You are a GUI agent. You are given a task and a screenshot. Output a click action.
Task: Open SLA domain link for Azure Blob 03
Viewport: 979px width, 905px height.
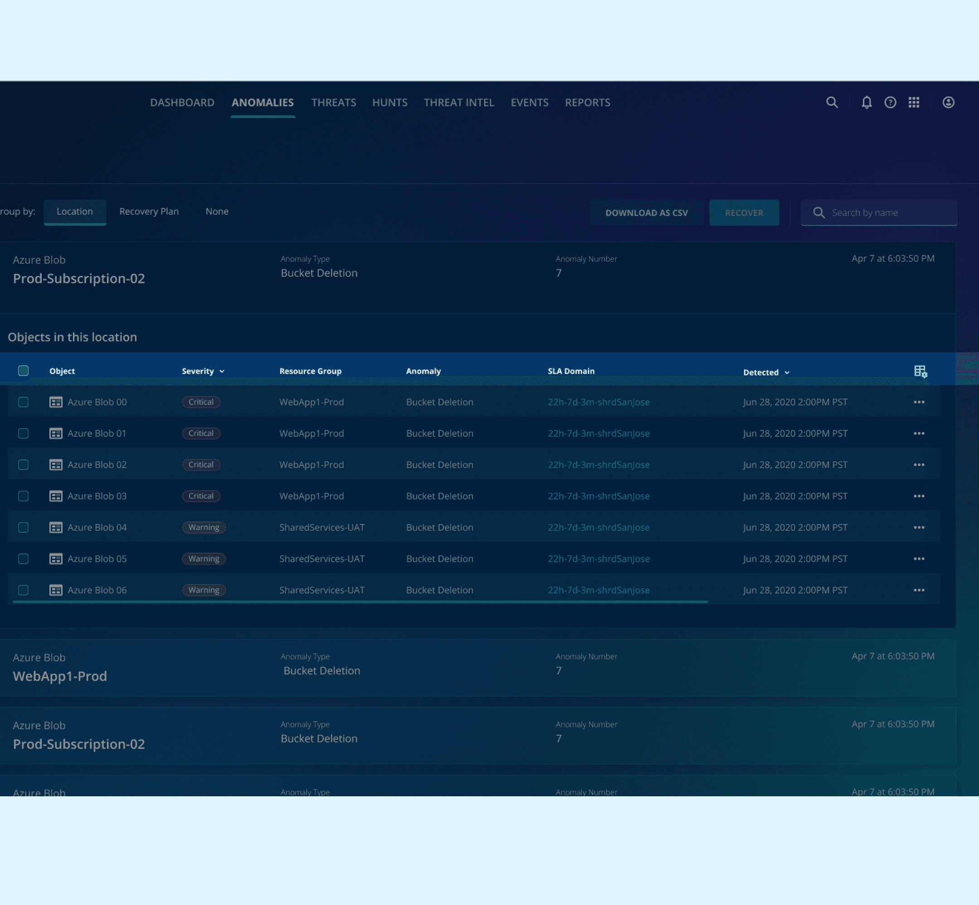pos(598,496)
